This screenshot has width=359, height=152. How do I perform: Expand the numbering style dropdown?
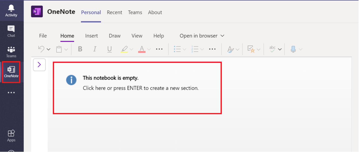(202, 49)
